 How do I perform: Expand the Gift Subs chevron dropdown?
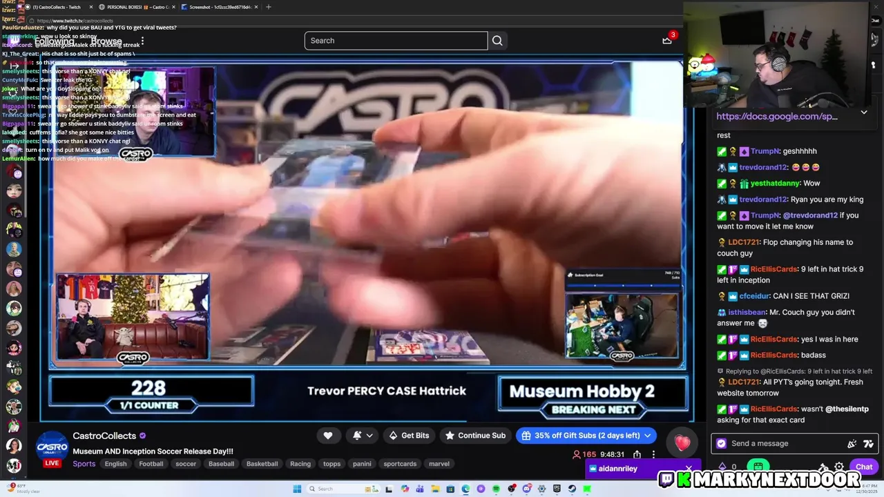(648, 436)
